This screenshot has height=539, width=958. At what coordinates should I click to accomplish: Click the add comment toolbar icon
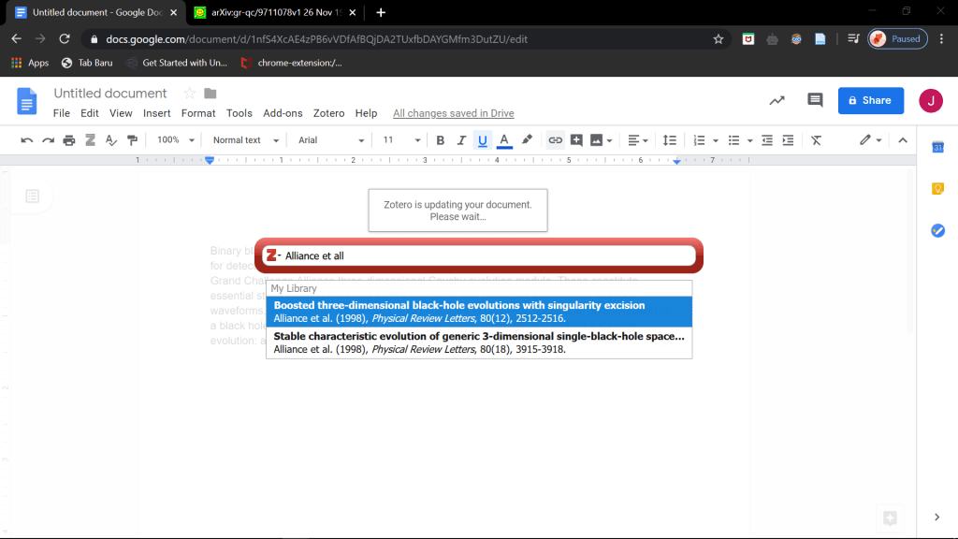[576, 140]
